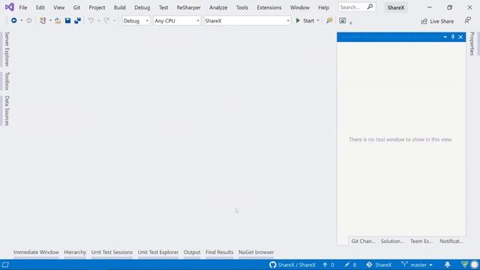Open the File menu

click(x=23, y=7)
